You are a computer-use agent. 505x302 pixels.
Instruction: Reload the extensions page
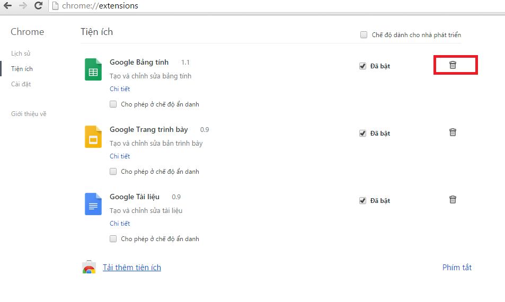pyautogui.click(x=38, y=5)
